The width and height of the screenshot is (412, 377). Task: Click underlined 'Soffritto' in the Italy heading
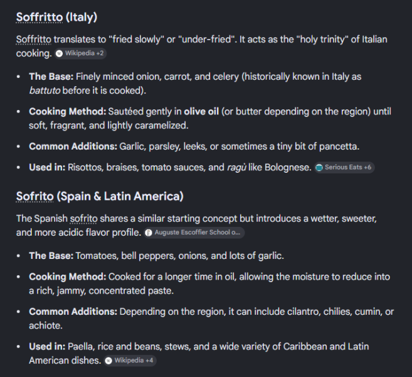click(x=40, y=18)
